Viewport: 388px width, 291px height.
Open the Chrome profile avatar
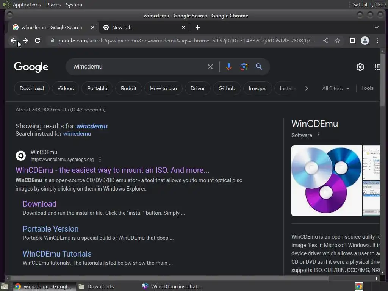365,41
